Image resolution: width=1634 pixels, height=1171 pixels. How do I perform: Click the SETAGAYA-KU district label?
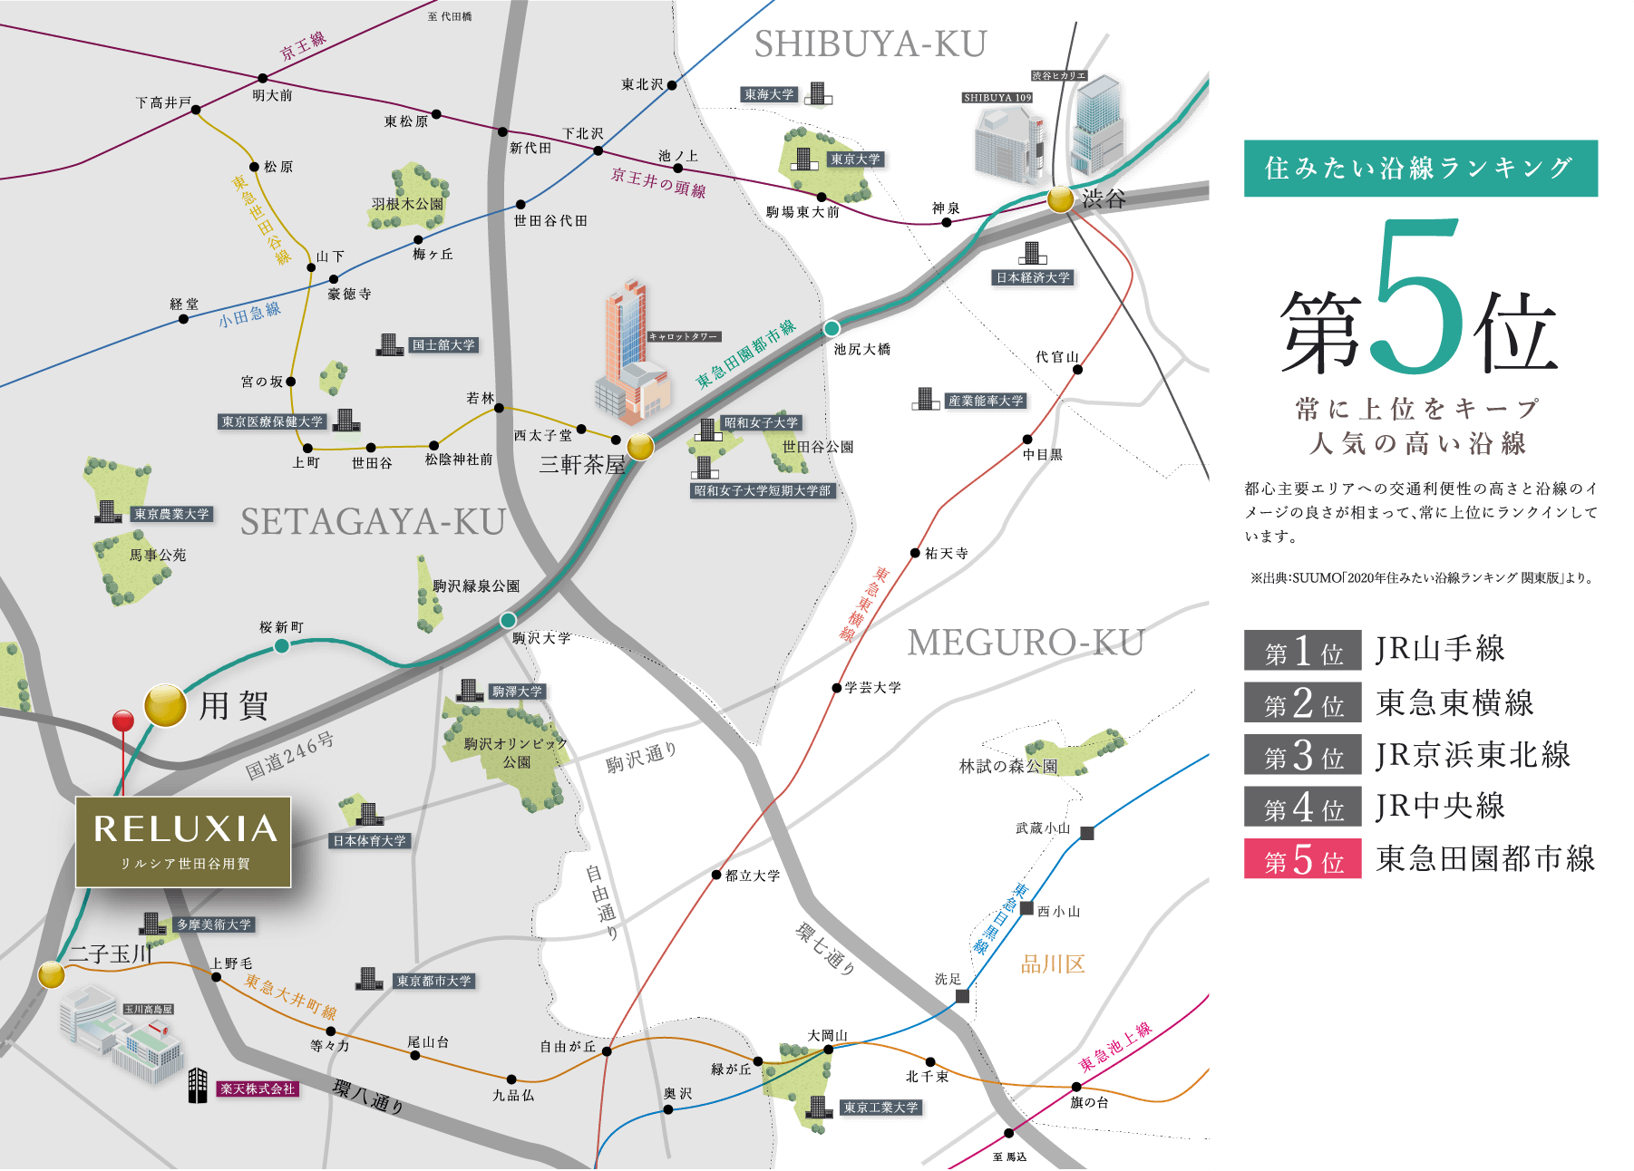click(373, 522)
